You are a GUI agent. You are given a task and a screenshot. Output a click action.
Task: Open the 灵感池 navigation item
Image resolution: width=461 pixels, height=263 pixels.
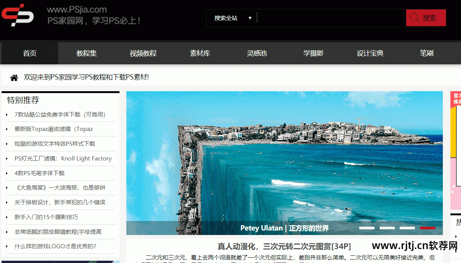pos(257,53)
